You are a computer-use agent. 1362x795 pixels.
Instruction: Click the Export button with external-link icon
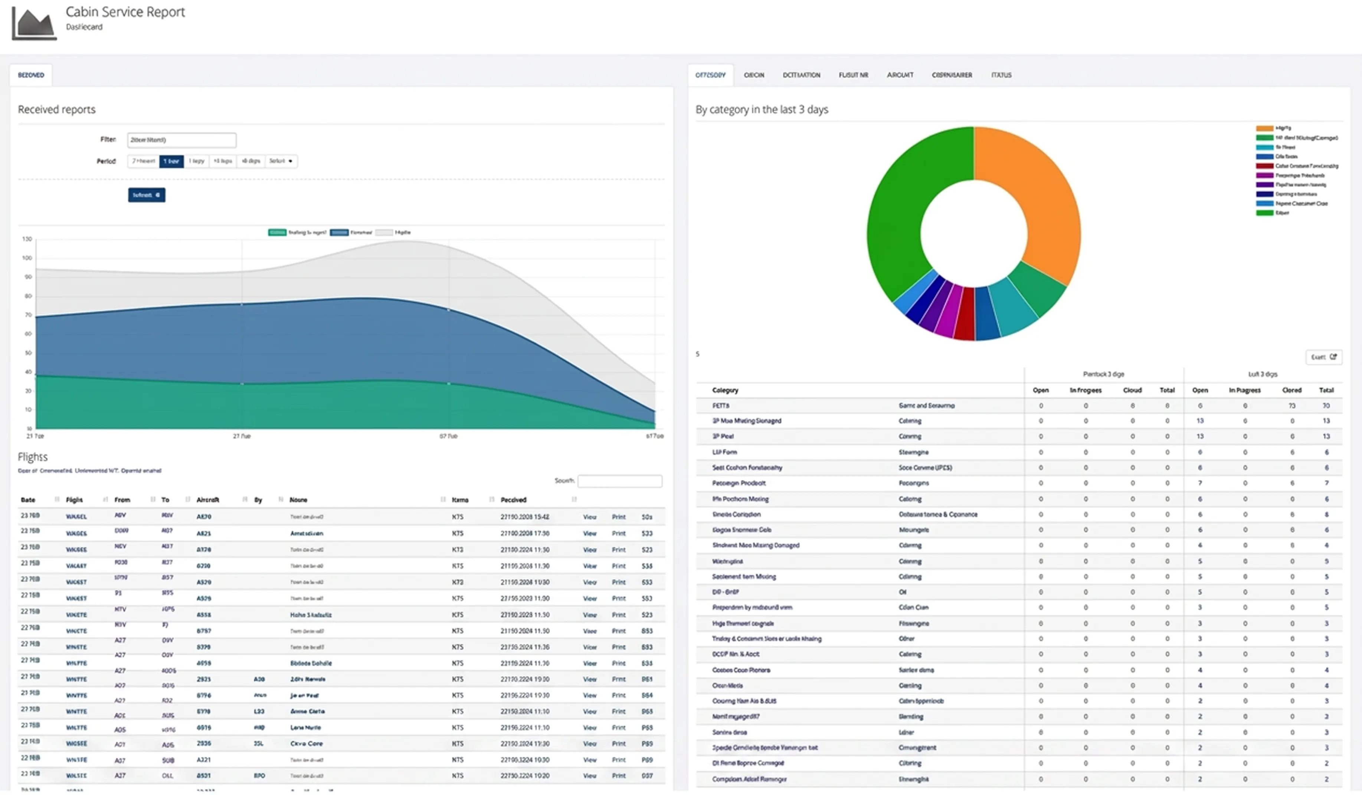pos(1324,357)
